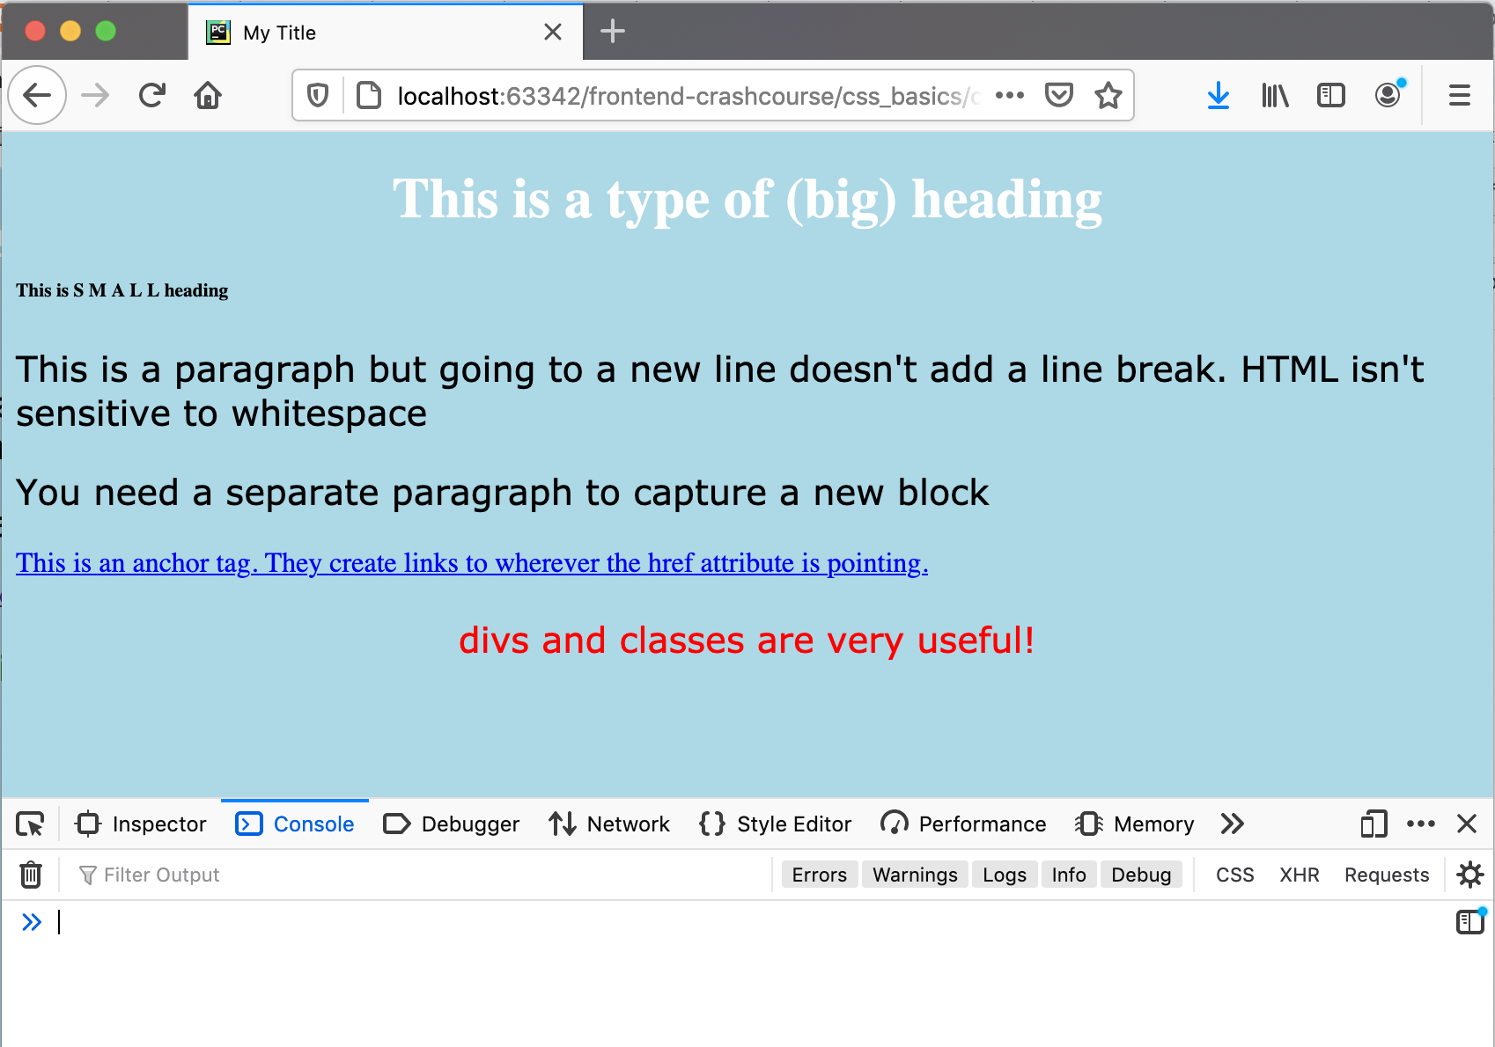Switch to the Network tab

[609, 824]
